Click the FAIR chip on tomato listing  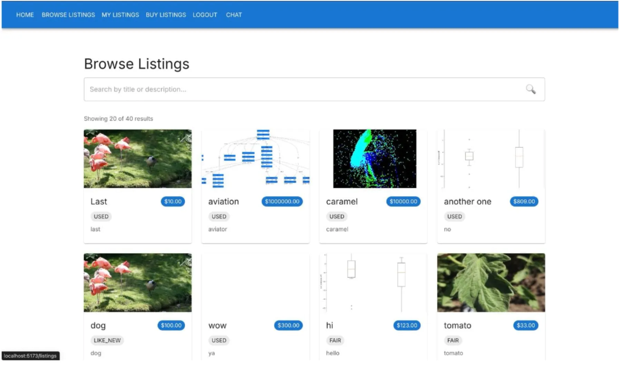(453, 340)
